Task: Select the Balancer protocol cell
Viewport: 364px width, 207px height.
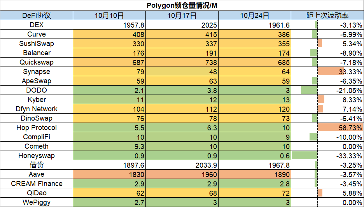Action: click(37, 53)
